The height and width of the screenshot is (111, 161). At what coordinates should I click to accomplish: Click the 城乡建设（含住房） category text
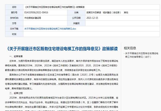pos(112,12)
